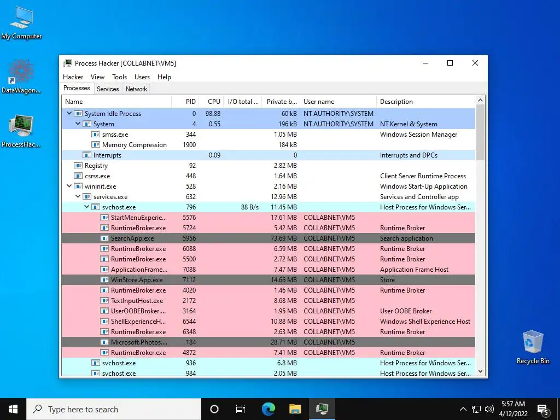Click the 88 B/s I/O total cell
560x420 pixels.
[249, 207]
